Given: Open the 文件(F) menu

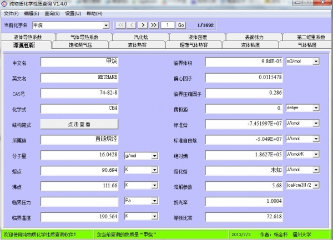Looking at the screenshot, I should [11, 13].
